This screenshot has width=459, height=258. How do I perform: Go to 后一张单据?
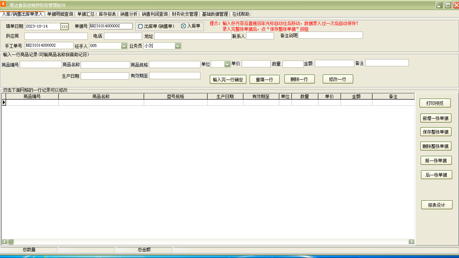pos(436,175)
